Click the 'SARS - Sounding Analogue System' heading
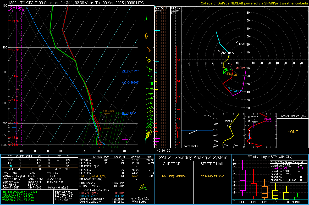This screenshot has width=309, height=205. (193, 158)
